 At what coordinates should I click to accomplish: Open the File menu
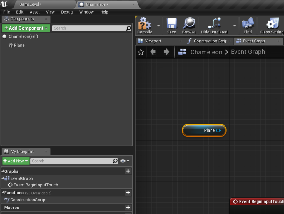[6, 12]
